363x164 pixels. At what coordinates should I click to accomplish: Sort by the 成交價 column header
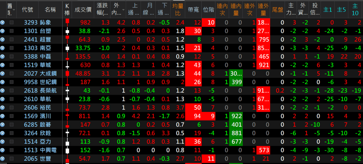[83, 9]
